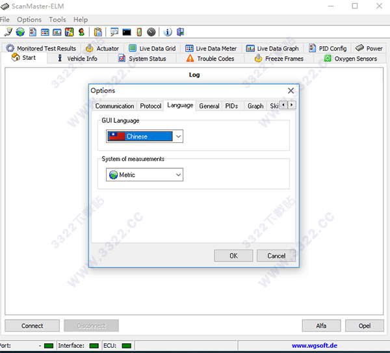Viewport: 390px width, 353px height.
Task: Open the System Status tab
Action: coord(142,59)
